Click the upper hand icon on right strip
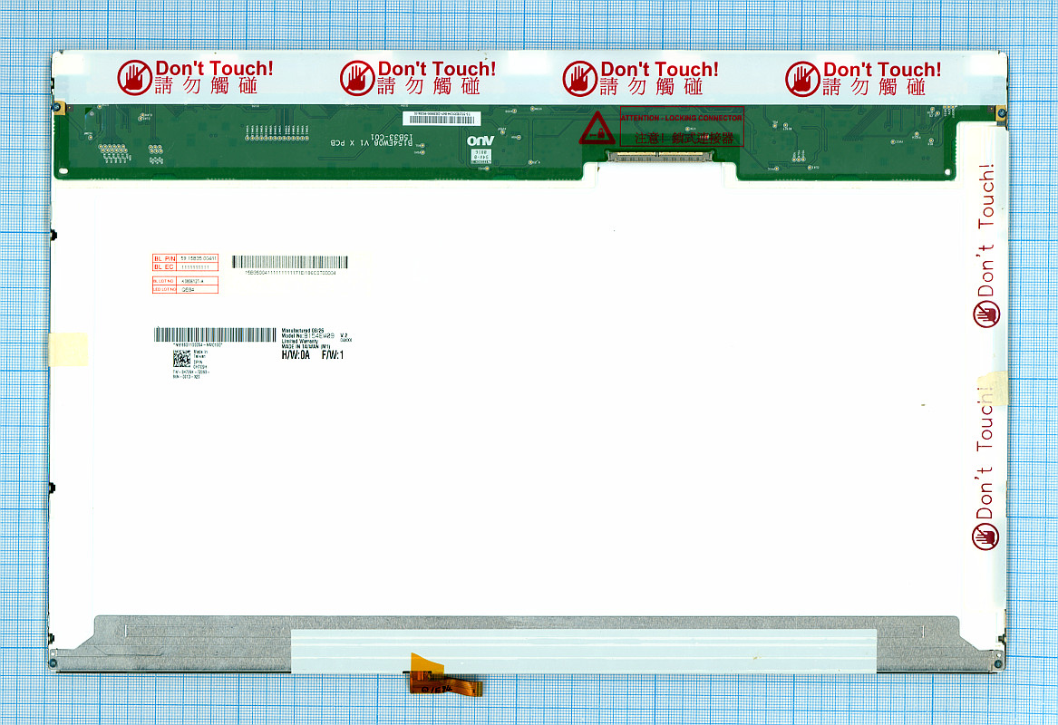The image size is (1058, 725). [x=985, y=314]
